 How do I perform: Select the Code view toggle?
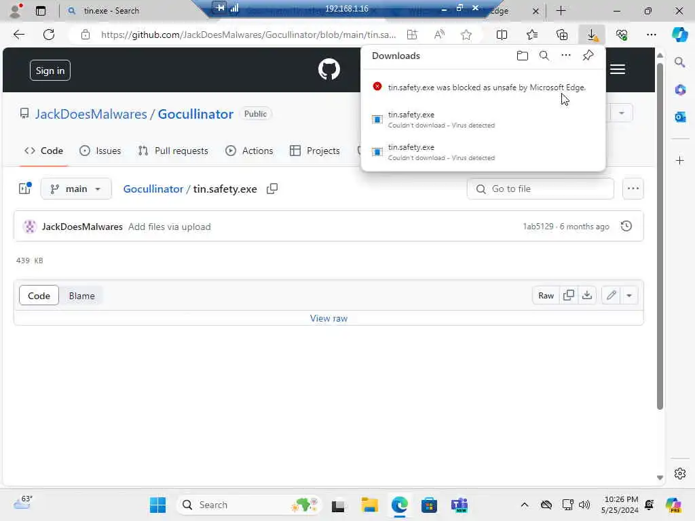point(39,296)
